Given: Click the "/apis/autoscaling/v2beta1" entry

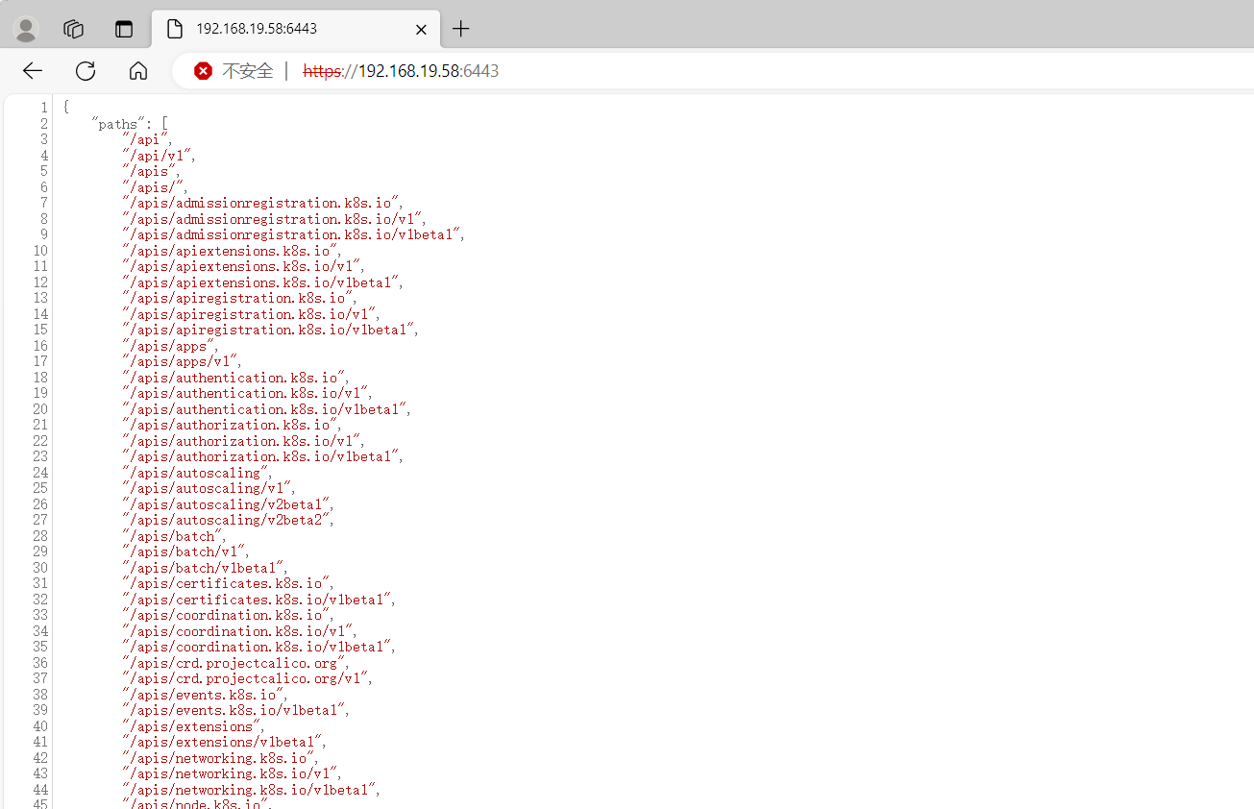Looking at the screenshot, I should tap(226, 504).
